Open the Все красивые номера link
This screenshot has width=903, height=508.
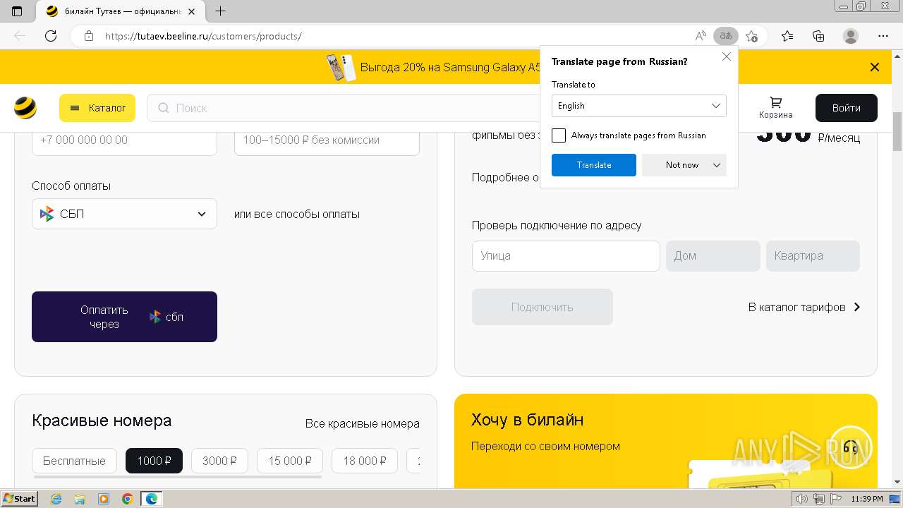coord(363,424)
